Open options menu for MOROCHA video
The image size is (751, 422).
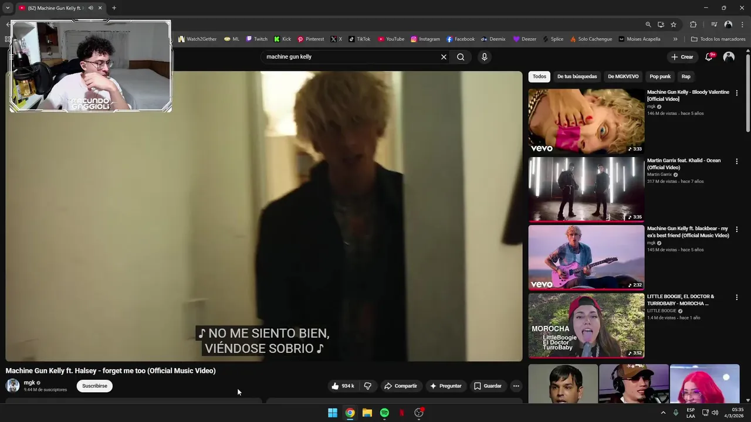736,297
